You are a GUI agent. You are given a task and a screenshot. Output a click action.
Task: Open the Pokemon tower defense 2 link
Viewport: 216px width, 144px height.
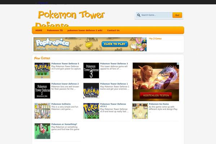click(65, 84)
